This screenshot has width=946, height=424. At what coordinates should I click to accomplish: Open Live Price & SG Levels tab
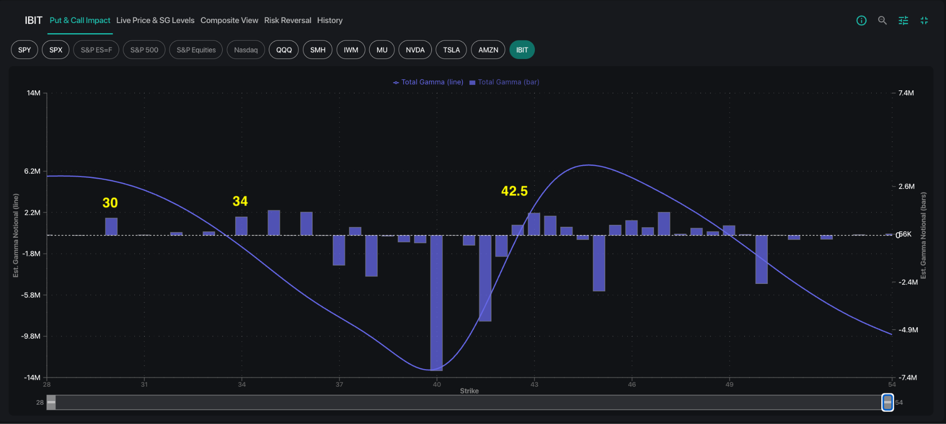(x=155, y=20)
